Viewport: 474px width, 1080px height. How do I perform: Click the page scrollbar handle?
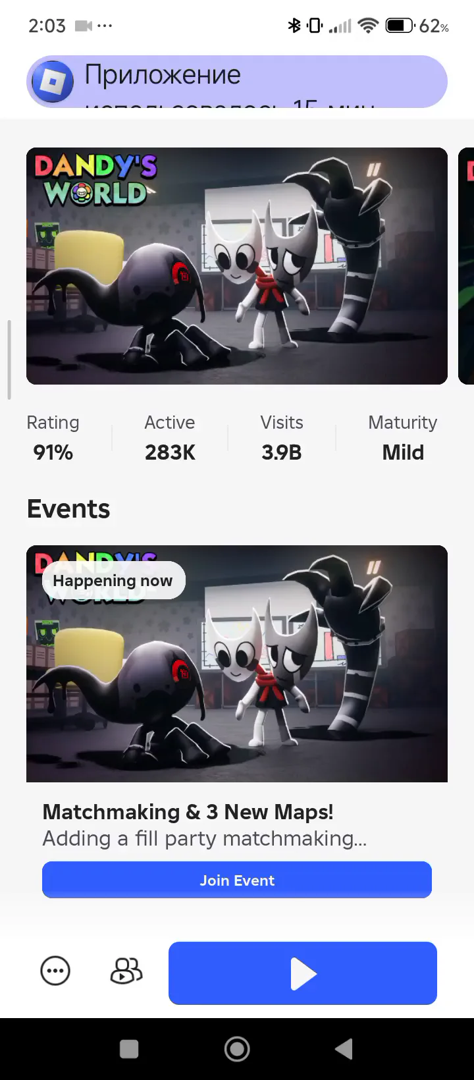click(x=9, y=360)
